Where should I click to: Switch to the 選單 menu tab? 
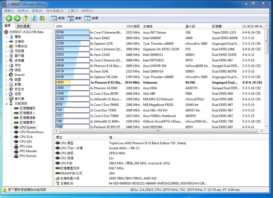(8, 26)
